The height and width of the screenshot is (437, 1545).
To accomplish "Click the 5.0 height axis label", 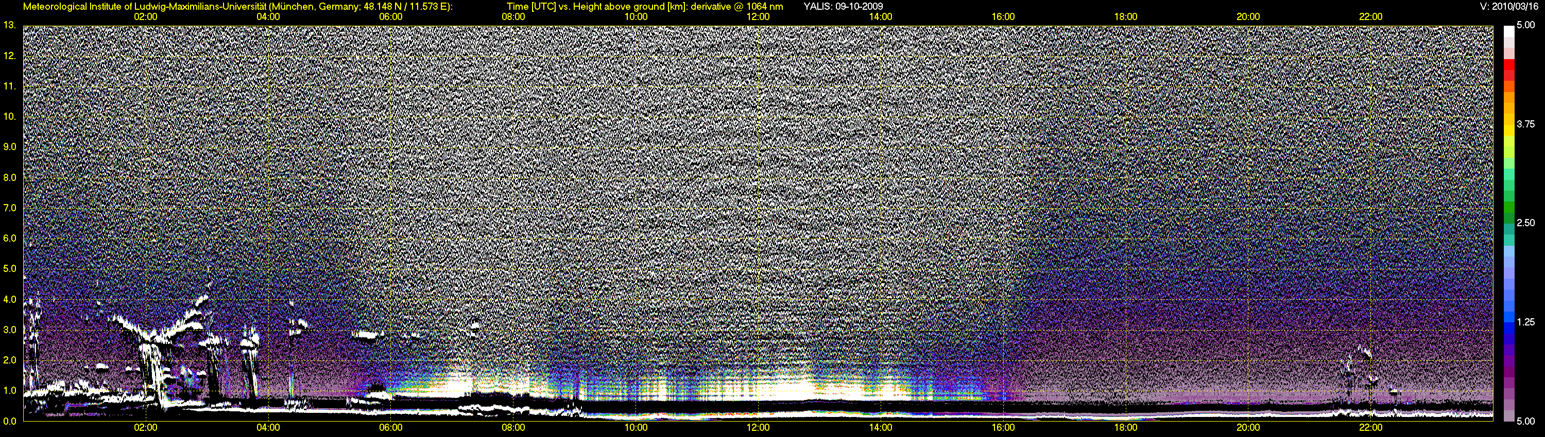I will click(10, 269).
